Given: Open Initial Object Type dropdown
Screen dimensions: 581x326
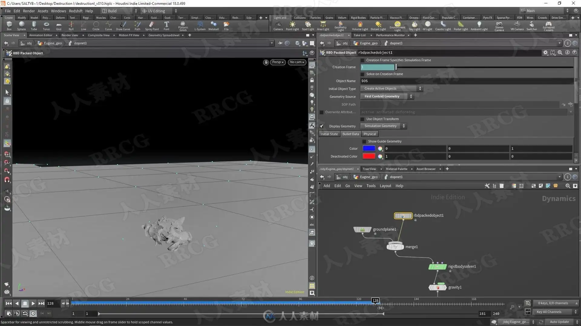Looking at the screenshot, I should coord(391,89).
